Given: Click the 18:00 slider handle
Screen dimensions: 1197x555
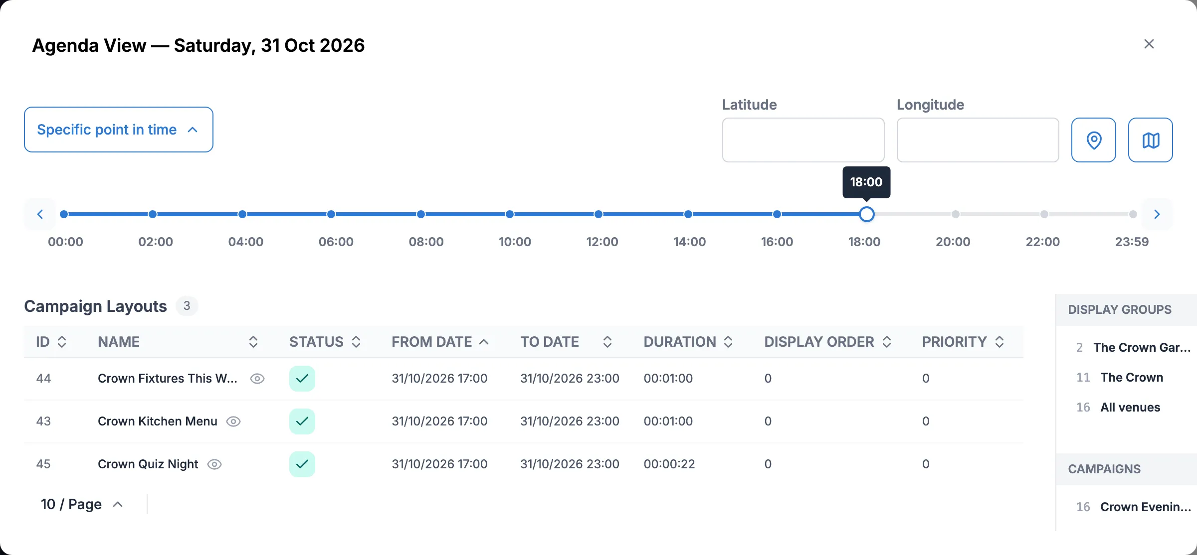Looking at the screenshot, I should (867, 214).
